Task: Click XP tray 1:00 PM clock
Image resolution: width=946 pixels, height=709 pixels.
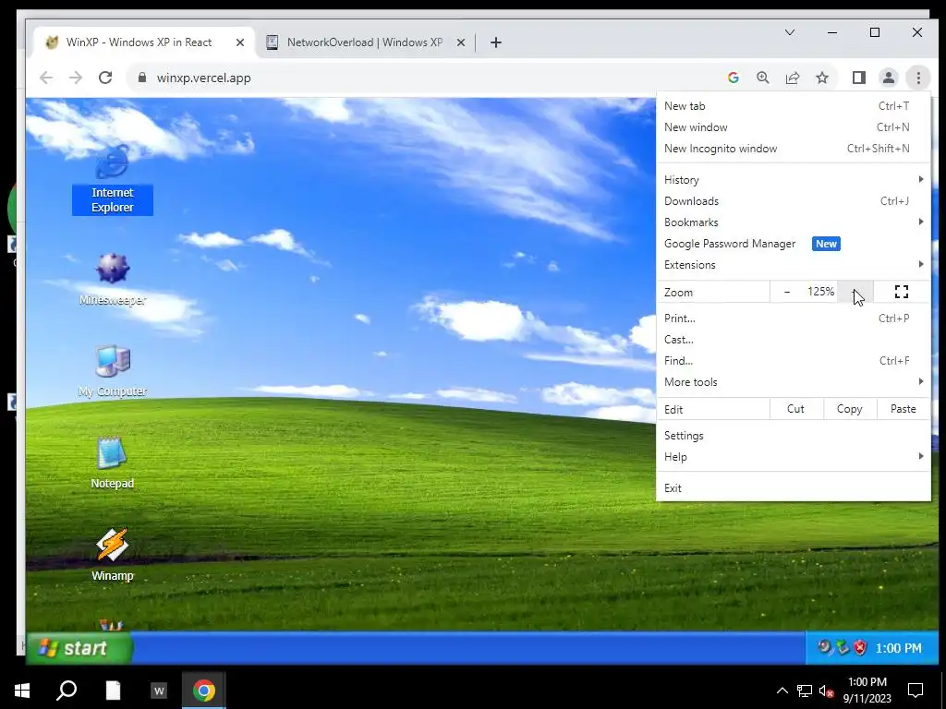Action: 898,648
